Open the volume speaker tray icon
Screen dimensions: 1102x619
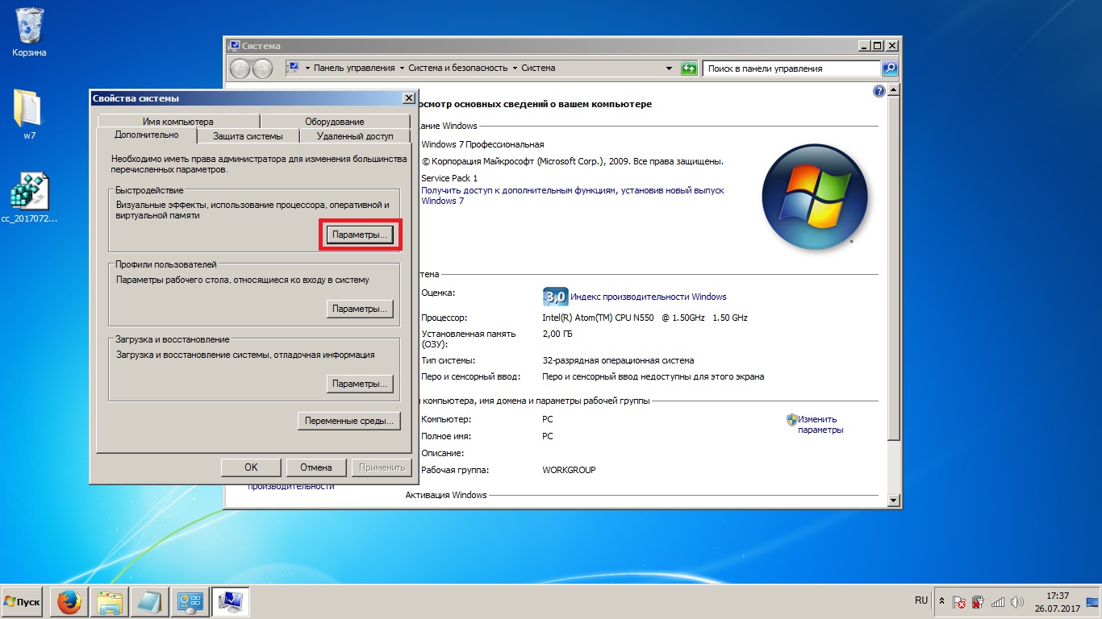[1016, 602]
